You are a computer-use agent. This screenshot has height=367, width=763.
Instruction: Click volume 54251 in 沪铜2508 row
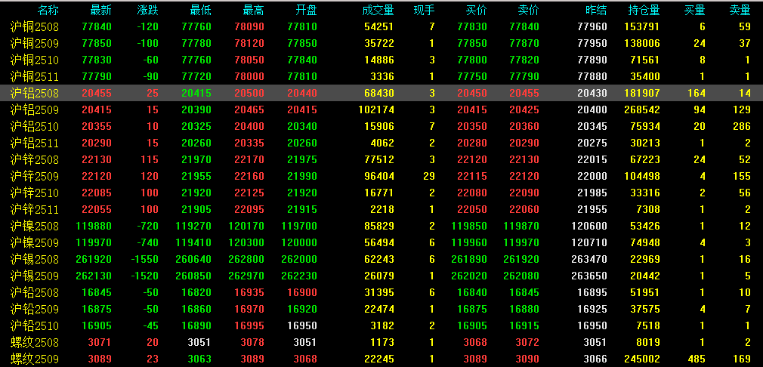pyautogui.click(x=379, y=26)
